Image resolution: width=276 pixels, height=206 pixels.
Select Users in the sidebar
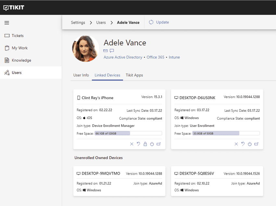tap(31, 73)
